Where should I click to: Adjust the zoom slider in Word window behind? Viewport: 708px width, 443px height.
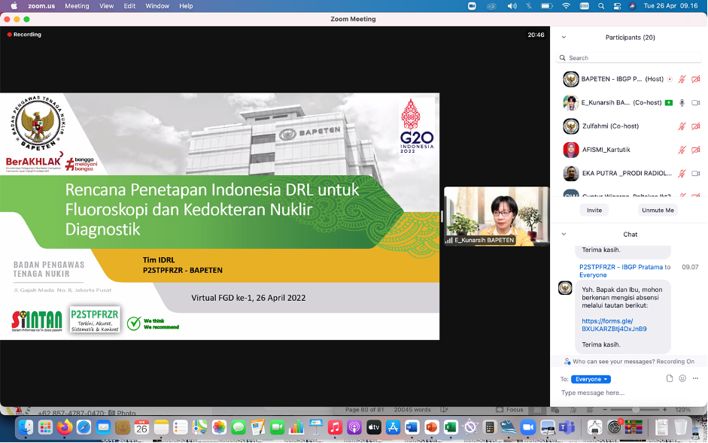click(x=635, y=410)
